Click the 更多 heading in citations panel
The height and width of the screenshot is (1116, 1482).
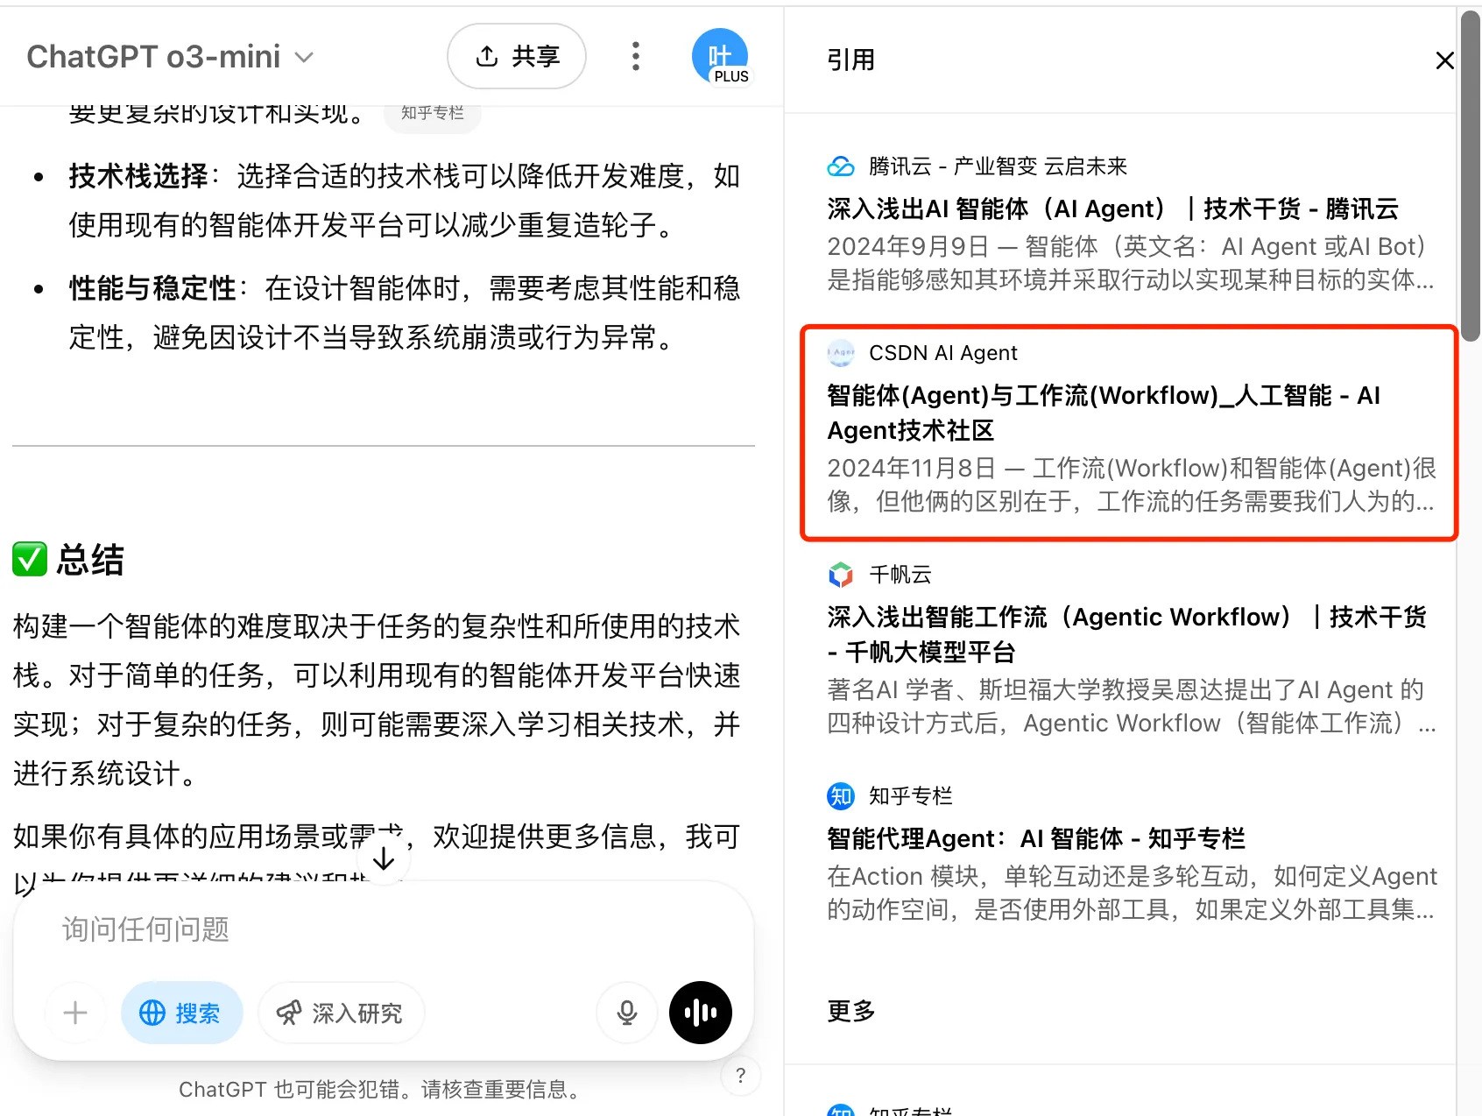click(851, 1011)
